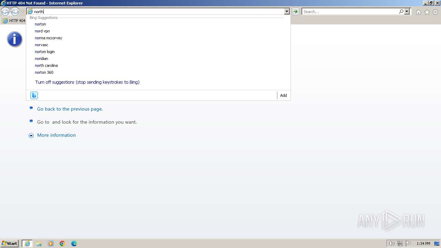Screen dimensions: 441x248
Task: Click the address bar page icon
Action: click(30, 12)
